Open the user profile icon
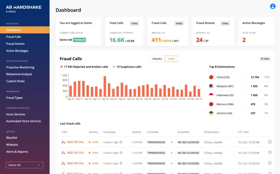Screen dimensions: 280x174 click(x=273, y=6)
